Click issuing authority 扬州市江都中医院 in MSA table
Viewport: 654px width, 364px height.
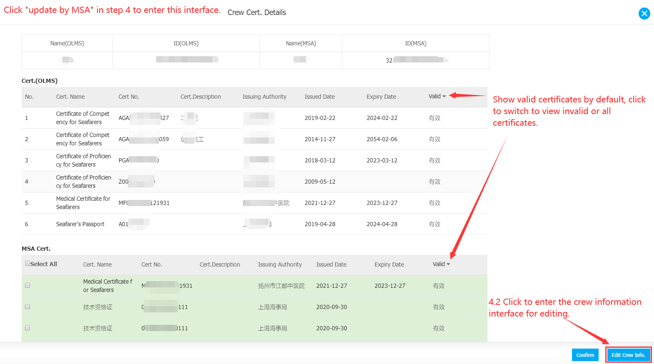[281, 286]
